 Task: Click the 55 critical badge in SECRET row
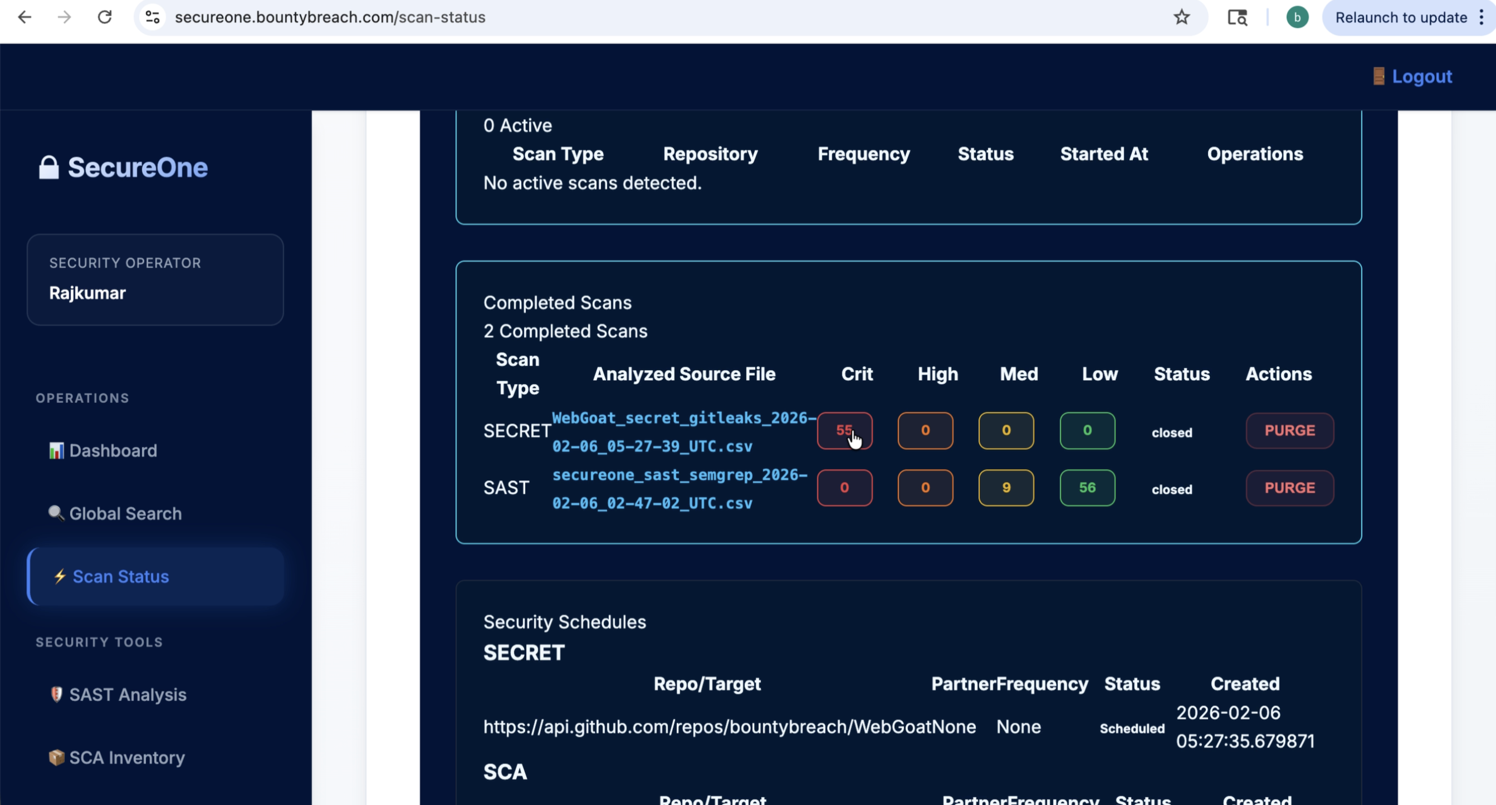click(844, 431)
